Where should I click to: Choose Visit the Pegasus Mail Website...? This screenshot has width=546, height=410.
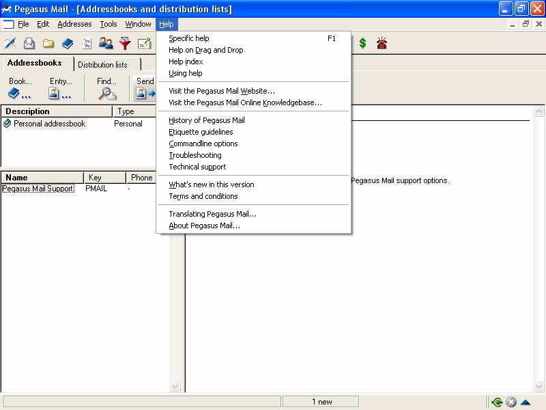[x=253, y=91]
